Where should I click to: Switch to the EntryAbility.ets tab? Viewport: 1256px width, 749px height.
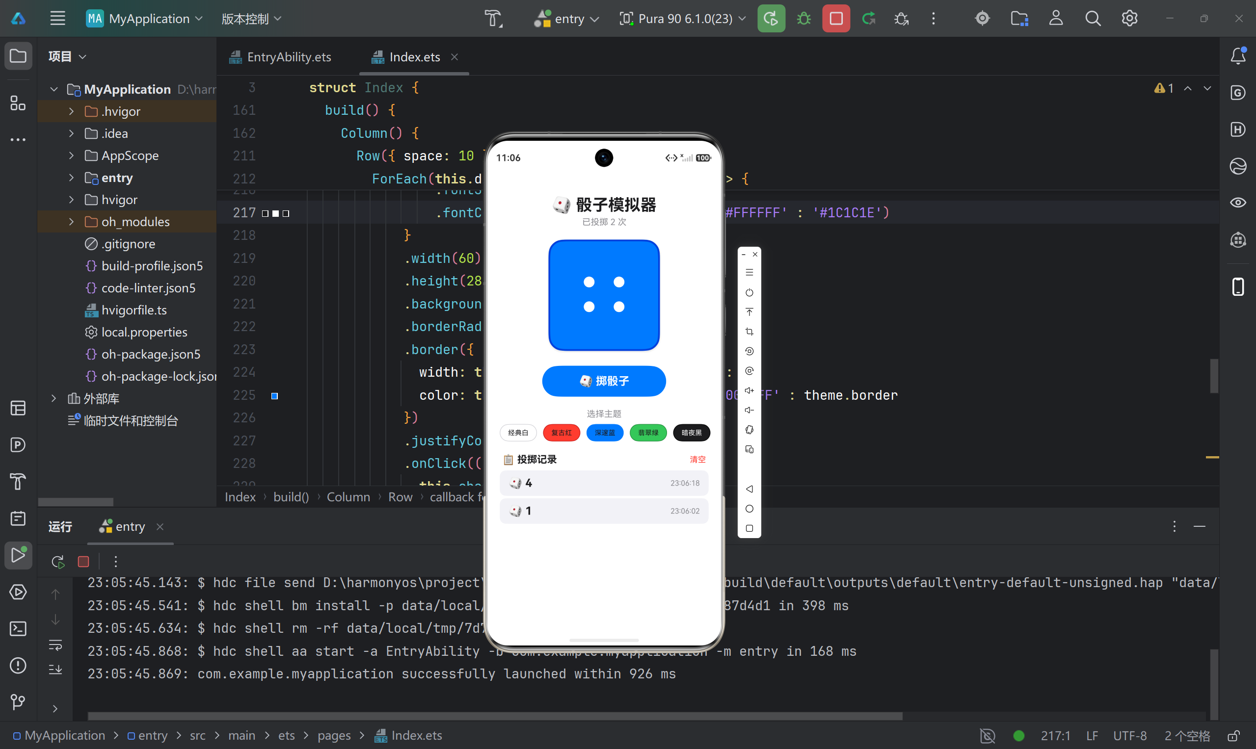pos(280,57)
